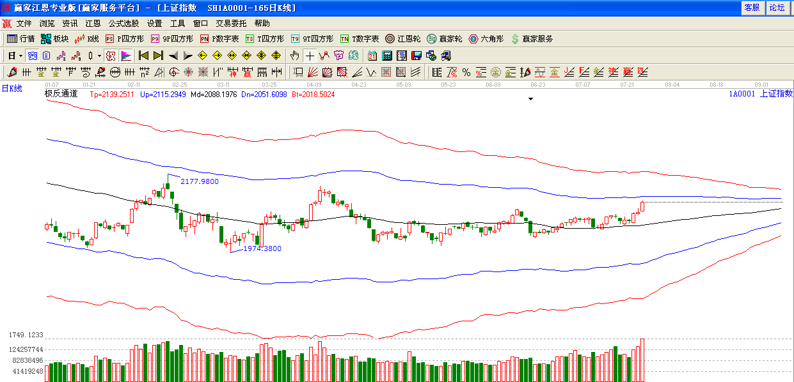Expand the candlestick type dropdown arrow

coord(99,56)
